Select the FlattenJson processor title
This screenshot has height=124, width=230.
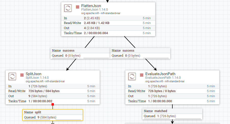(91, 6)
